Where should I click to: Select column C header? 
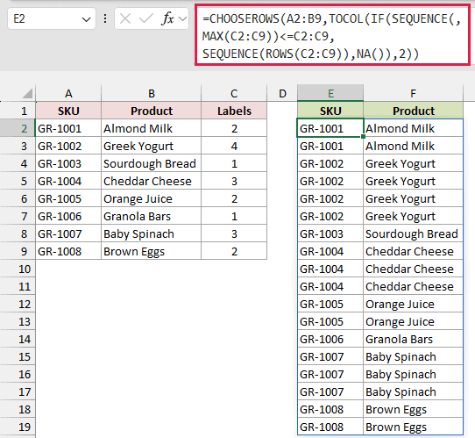[x=234, y=93]
